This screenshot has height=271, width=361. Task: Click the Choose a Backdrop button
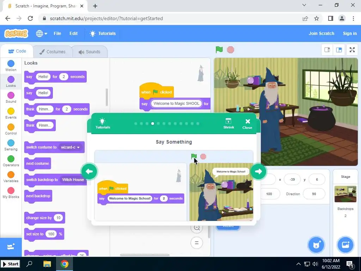pos(345,245)
